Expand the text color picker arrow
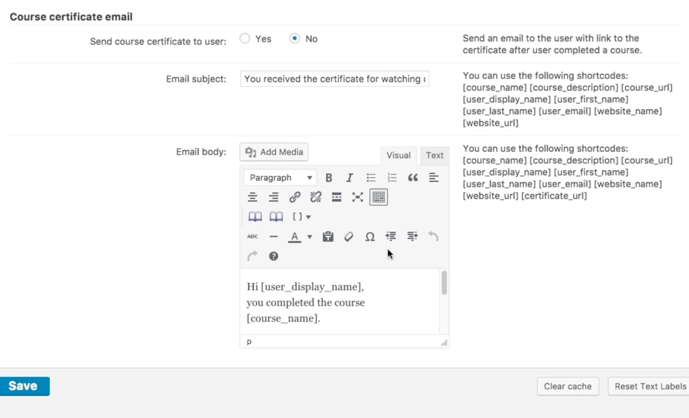 (x=309, y=236)
